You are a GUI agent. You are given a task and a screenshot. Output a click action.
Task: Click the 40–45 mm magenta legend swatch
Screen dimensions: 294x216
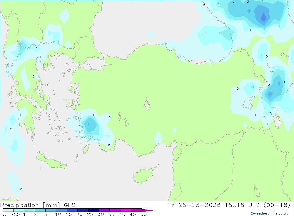coord(126,210)
